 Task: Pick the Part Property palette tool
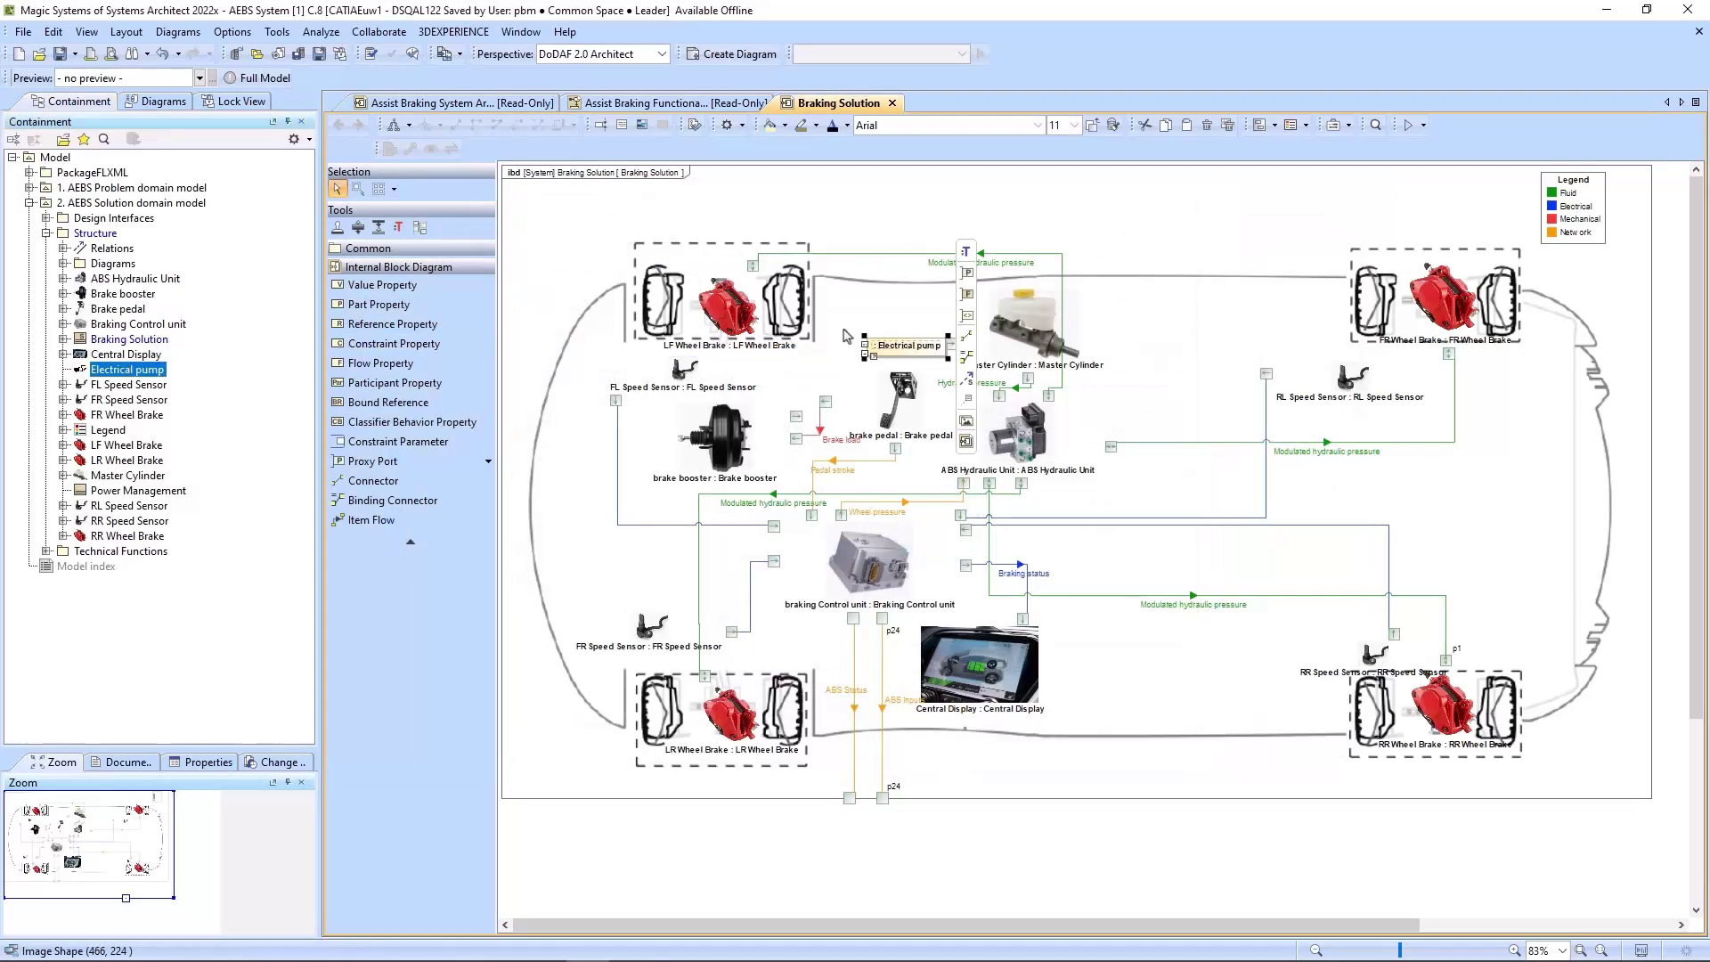378,305
